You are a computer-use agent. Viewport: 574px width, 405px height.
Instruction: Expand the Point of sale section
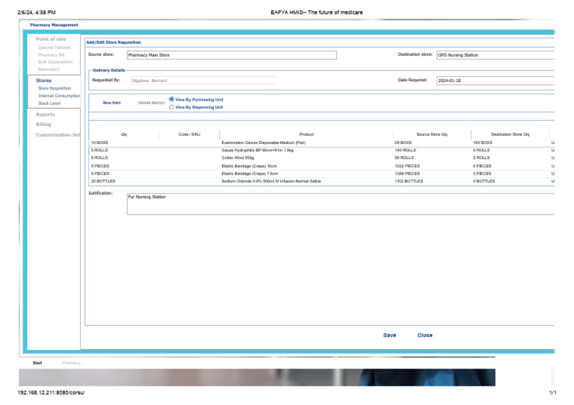point(51,39)
